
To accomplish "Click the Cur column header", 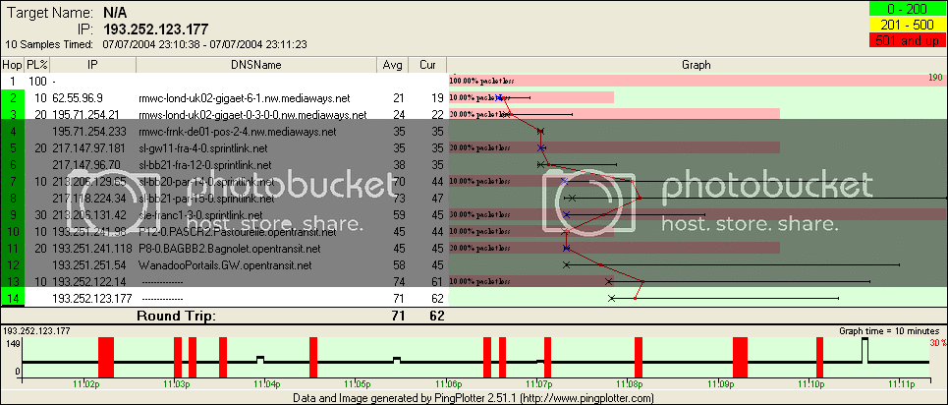I will 426,65.
